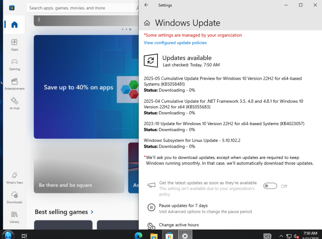This screenshot has width=322, height=239.
Task: Open Task View on the taskbar
Action: click(x=24, y=236)
